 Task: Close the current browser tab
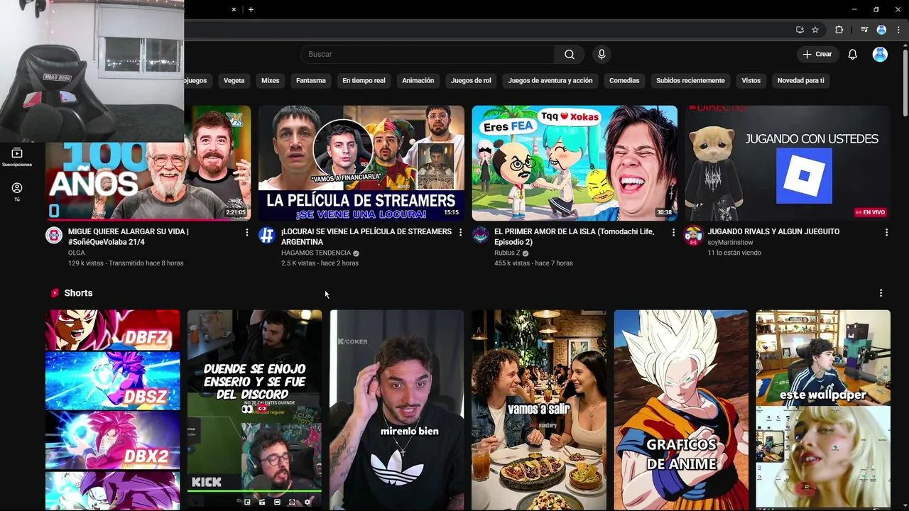point(234,9)
